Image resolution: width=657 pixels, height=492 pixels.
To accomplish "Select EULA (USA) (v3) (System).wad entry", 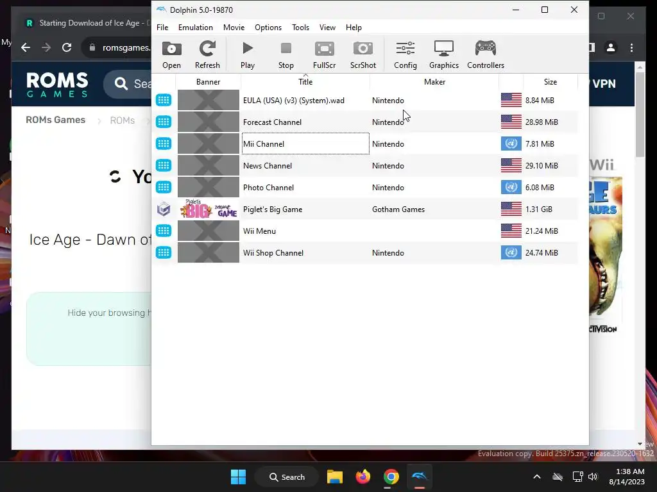I will (x=293, y=101).
